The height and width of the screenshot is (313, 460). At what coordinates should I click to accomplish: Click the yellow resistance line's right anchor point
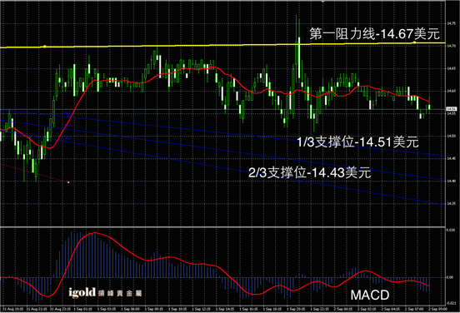tap(414, 42)
